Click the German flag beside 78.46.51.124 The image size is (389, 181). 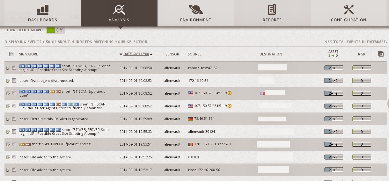191,119
